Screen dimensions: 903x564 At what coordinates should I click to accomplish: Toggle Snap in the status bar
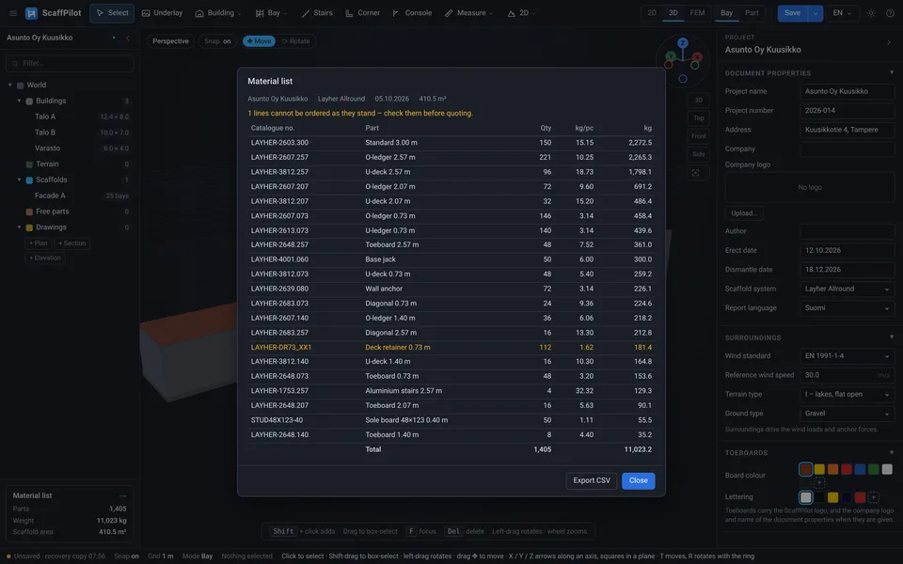click(x=126, y=556)
